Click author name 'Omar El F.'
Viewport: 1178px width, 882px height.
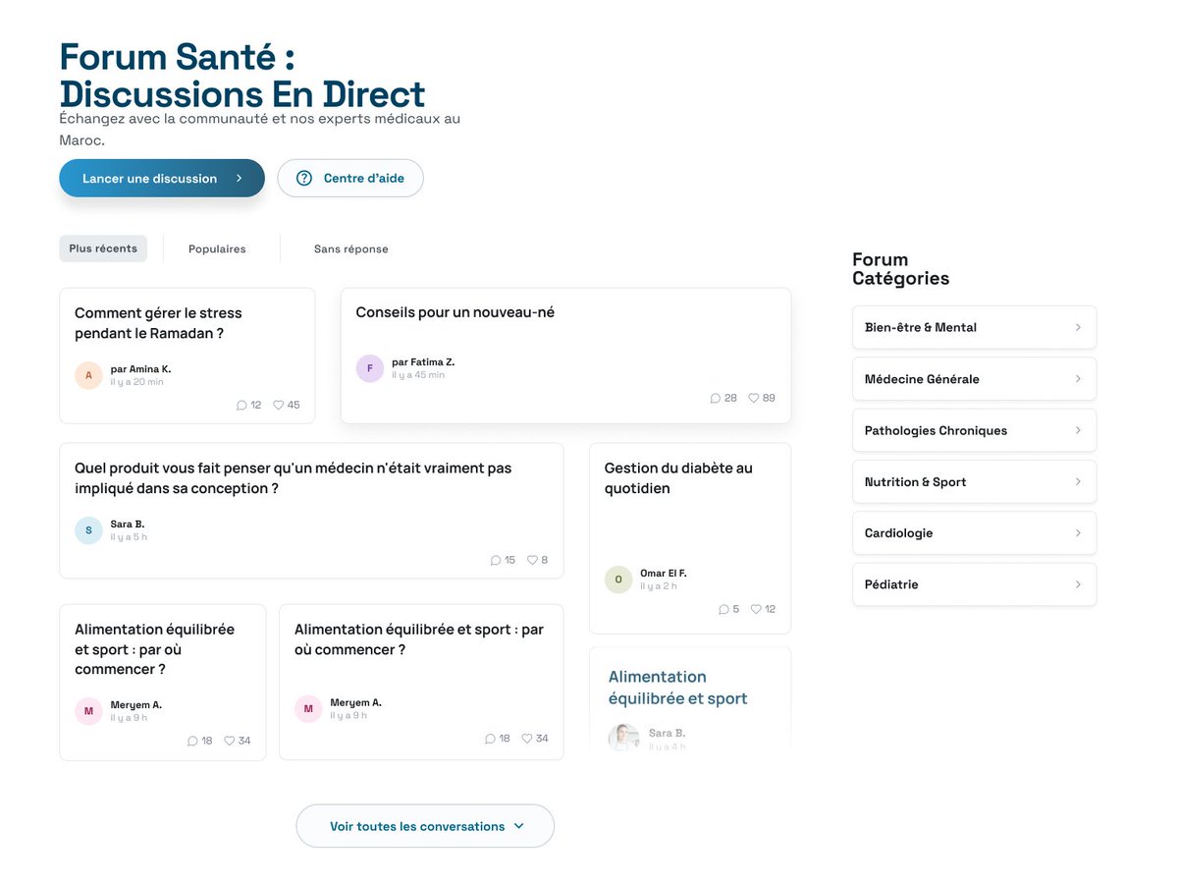tap(664, 574)
